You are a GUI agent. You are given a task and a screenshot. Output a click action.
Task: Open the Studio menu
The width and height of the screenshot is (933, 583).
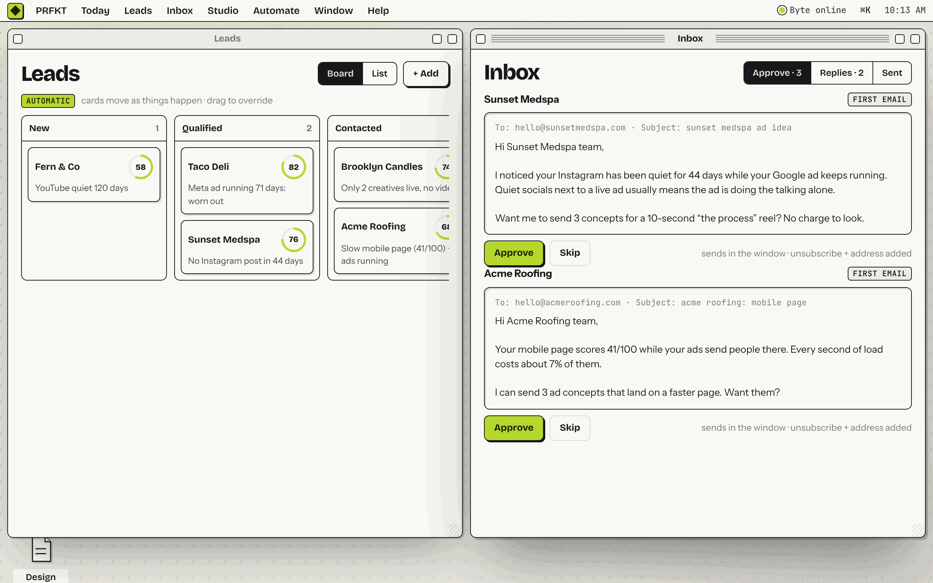(x=223, y=11)
